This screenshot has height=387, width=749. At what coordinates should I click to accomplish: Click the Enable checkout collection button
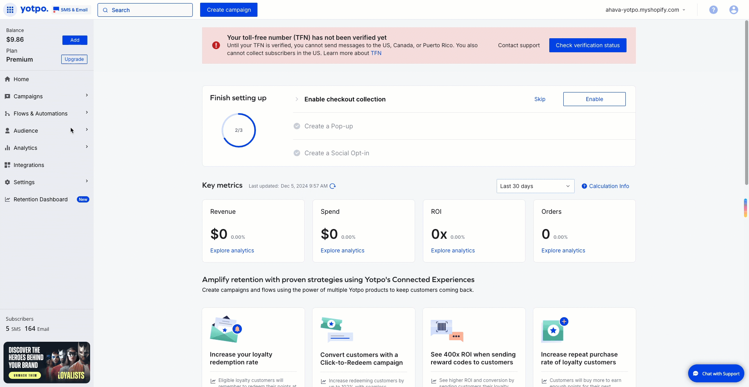594,99
